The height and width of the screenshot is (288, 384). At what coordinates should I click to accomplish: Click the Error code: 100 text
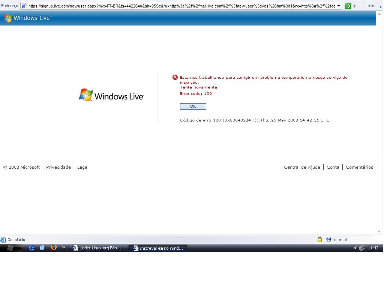coord(196,93)
